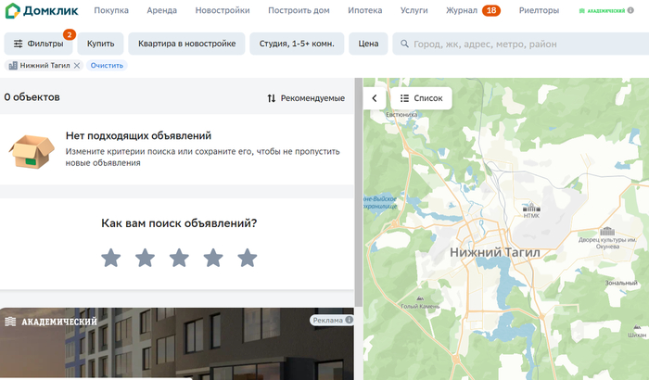This screenshot has width=649, height=380.
Task: Collapse the map with the back chevron
Action: [375, 98]
